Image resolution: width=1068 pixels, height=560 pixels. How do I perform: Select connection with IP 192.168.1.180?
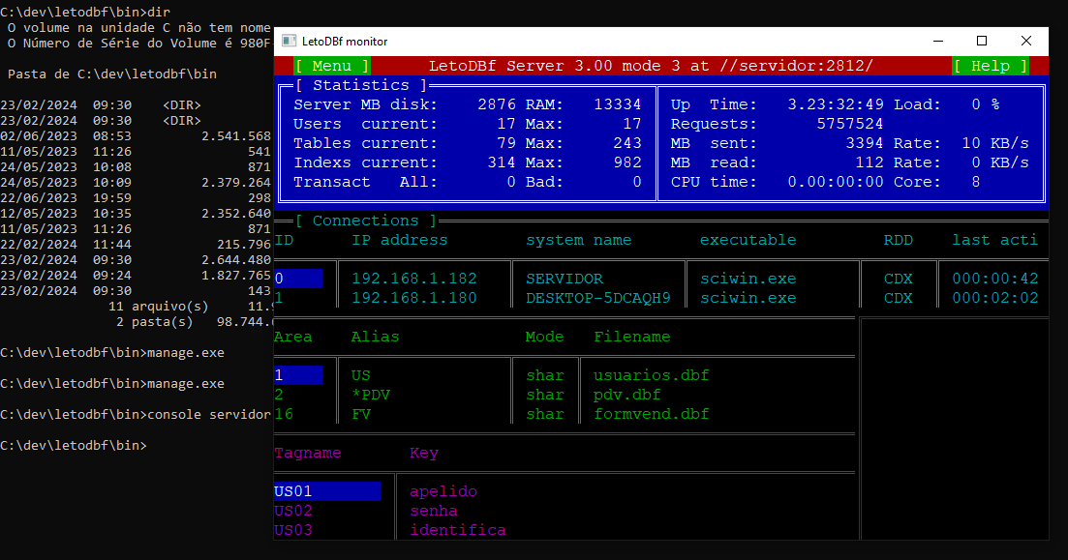tap(413, 298)
